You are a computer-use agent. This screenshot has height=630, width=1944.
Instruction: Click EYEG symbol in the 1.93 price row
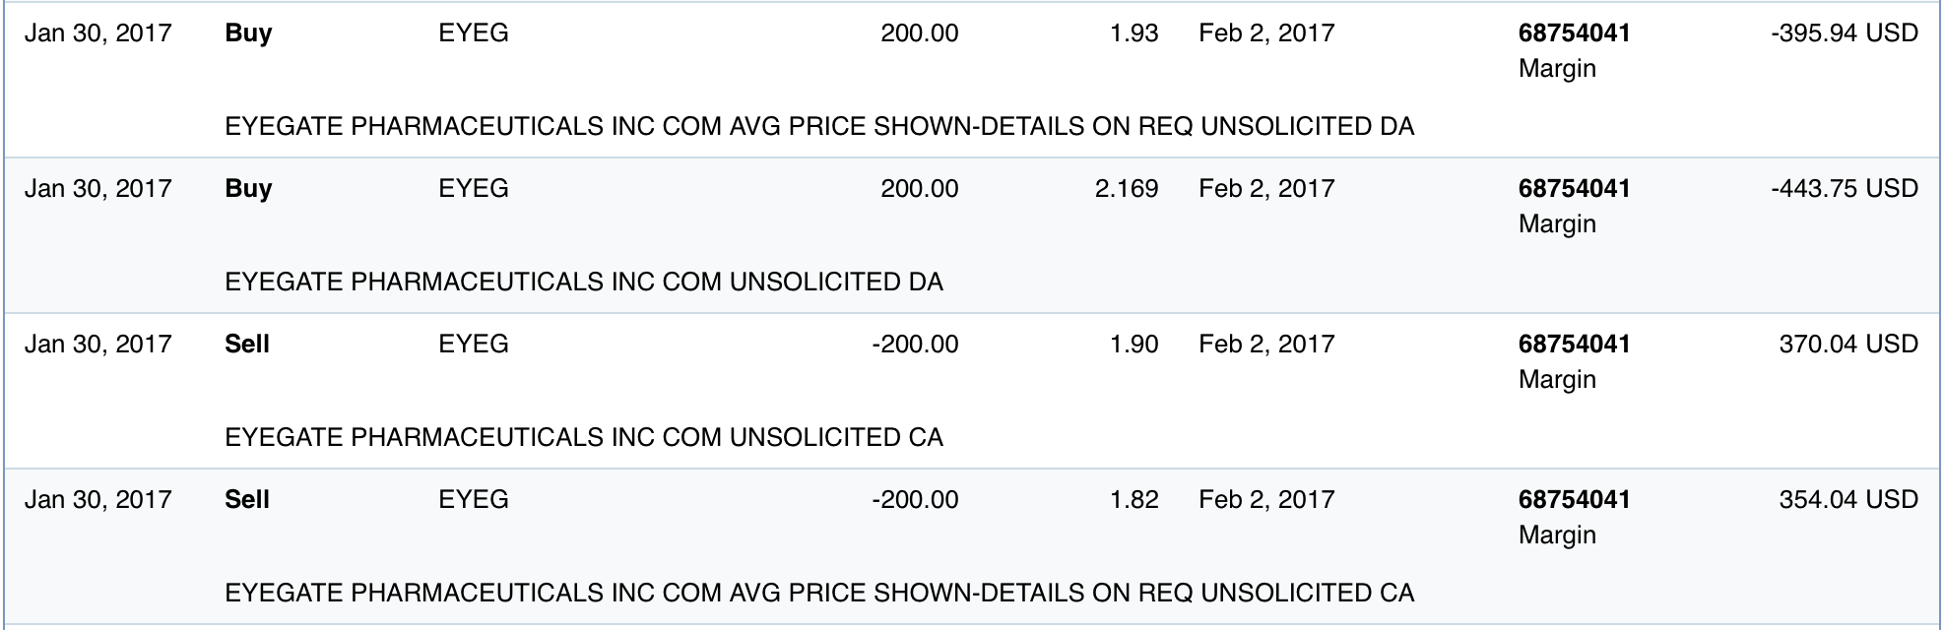pos(474,33)
